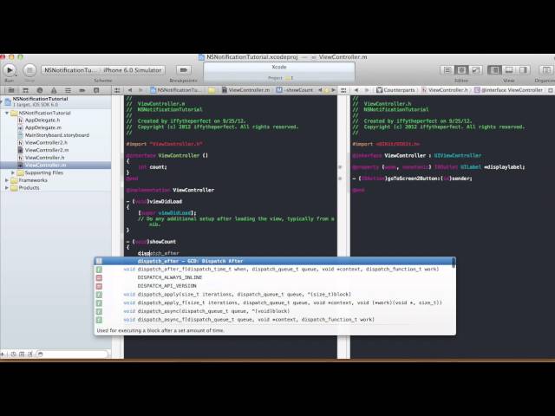
Task: Show the Project navigator
Action: 11,90
